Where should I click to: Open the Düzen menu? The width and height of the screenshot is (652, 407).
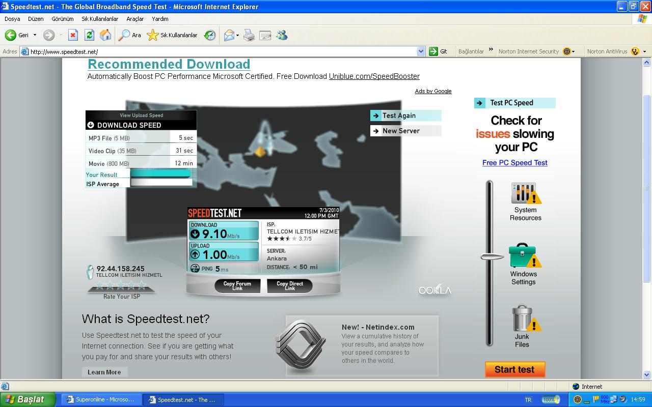pyautogui.click(x=36, y=19)
